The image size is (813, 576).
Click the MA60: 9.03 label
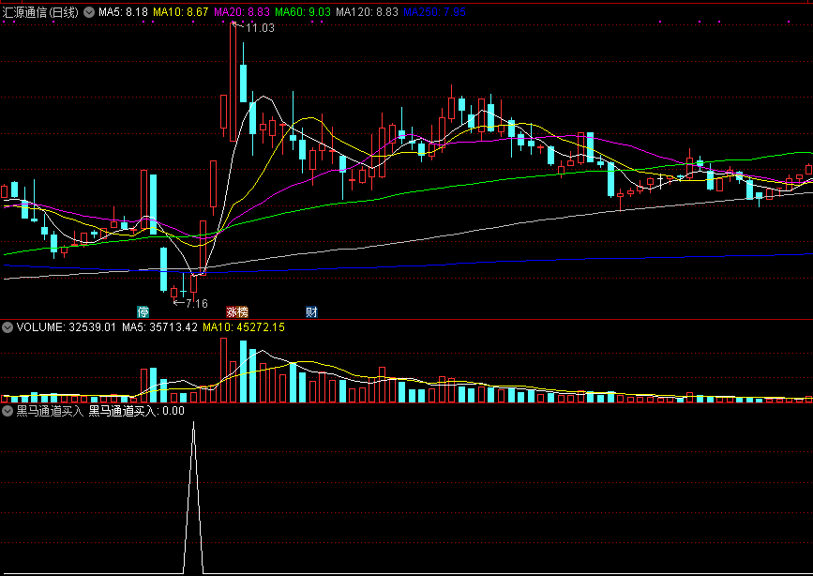coord(303,12)
